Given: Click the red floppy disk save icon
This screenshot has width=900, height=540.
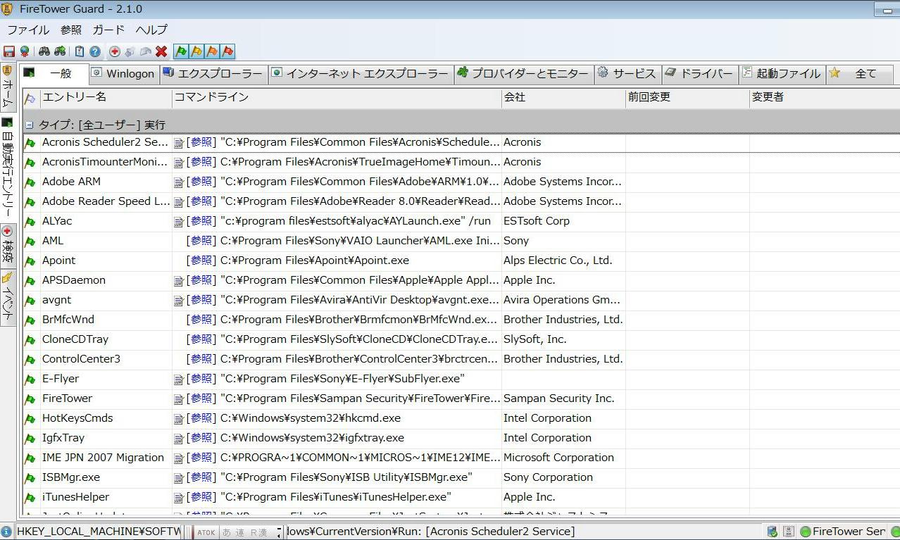Looking at the screenshot, I should [9, 51].
